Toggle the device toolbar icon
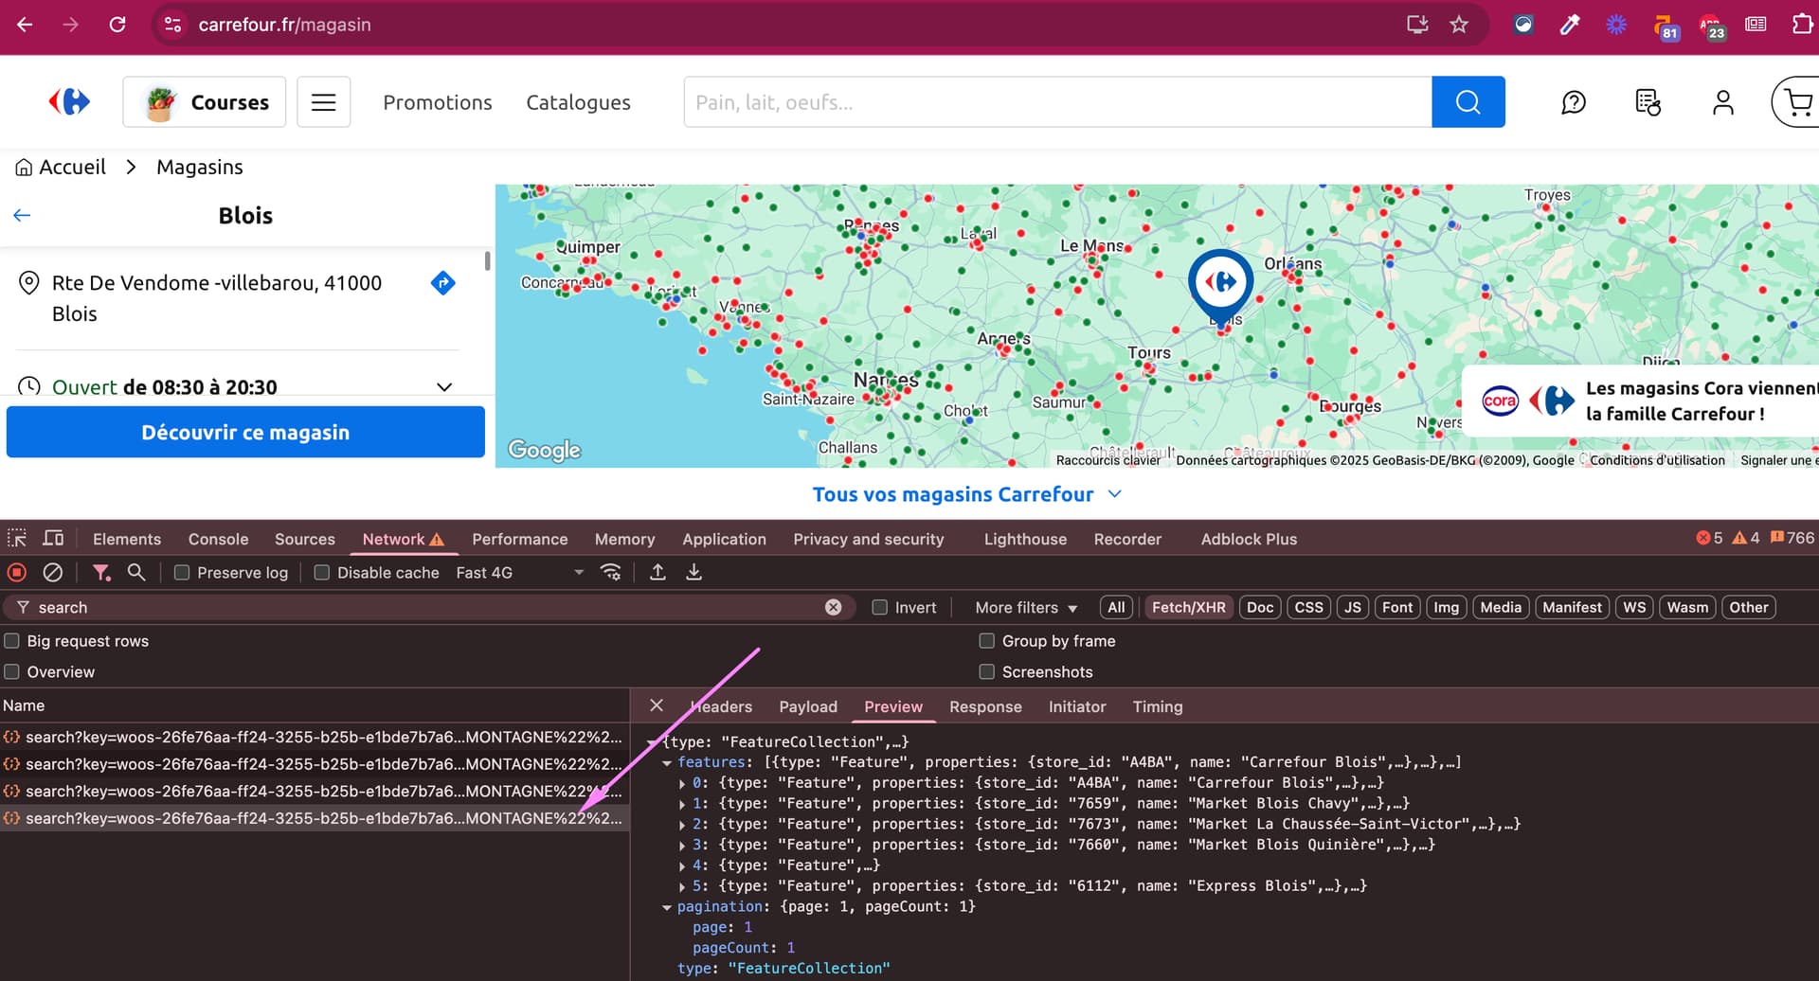 point(54,539)
